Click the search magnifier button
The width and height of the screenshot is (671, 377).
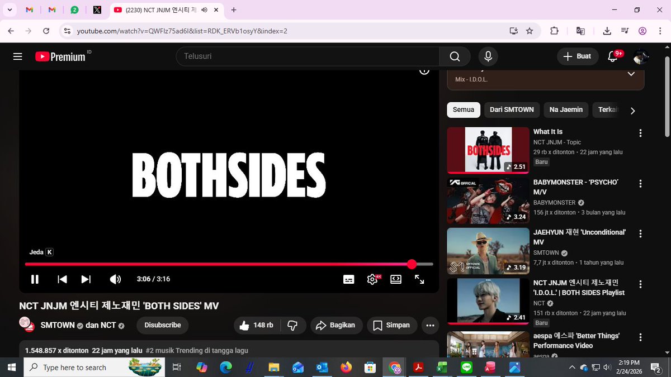click(x=455, y=56)
